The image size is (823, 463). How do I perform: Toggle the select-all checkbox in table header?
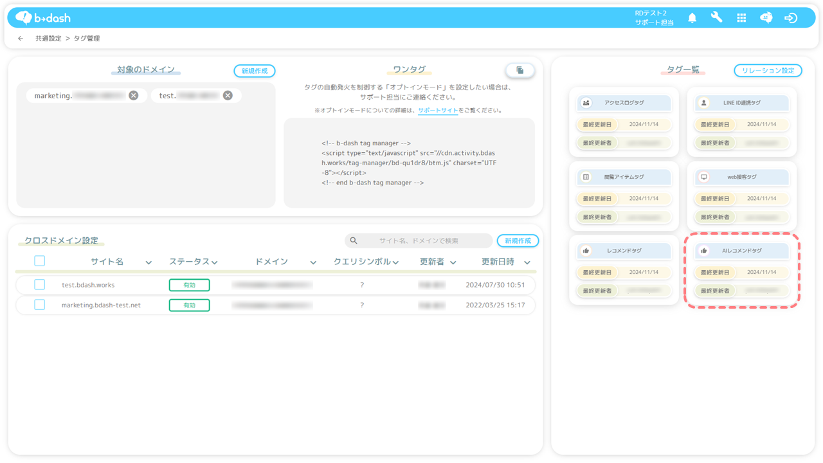(40, 261)
